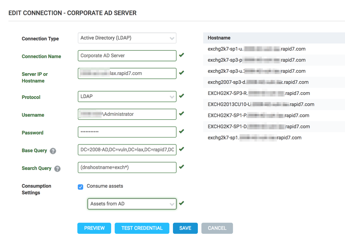The height and width of the screenshot is (244, 345).
Task: Focus the Search Query input field
Action: 127,168
